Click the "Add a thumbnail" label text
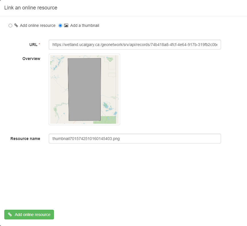Screen dimensions: 247x226 [85, 25]
